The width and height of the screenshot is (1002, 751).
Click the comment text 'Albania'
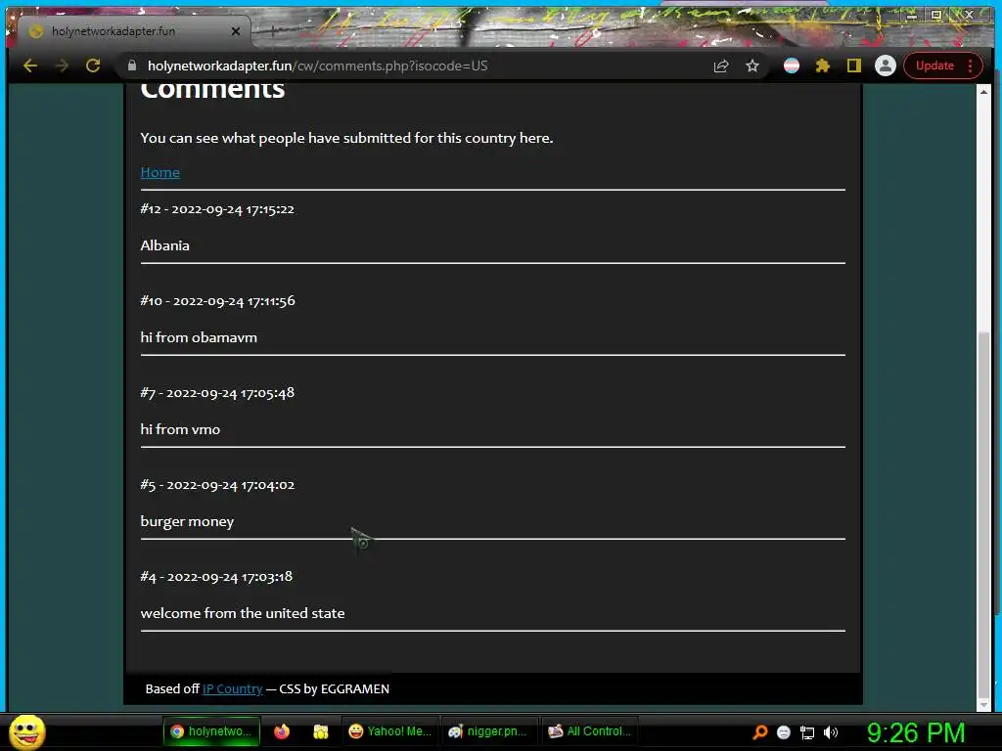tap(164, 245)
